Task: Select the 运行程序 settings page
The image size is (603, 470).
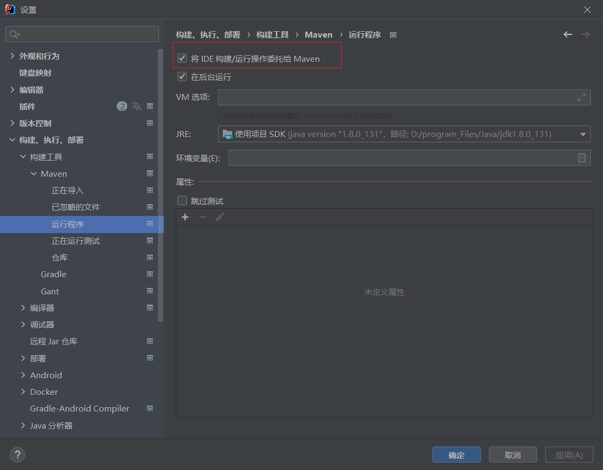Action: (x=82, y=224)
